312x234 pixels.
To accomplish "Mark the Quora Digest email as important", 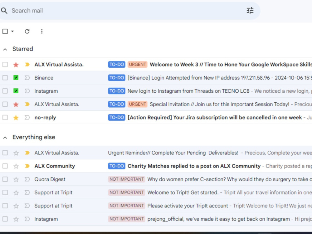I will (27, 179).
